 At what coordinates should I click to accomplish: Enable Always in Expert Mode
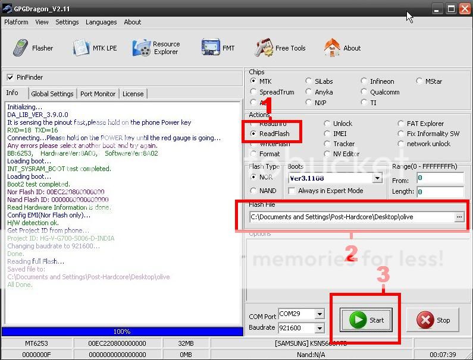click(292, 191)
